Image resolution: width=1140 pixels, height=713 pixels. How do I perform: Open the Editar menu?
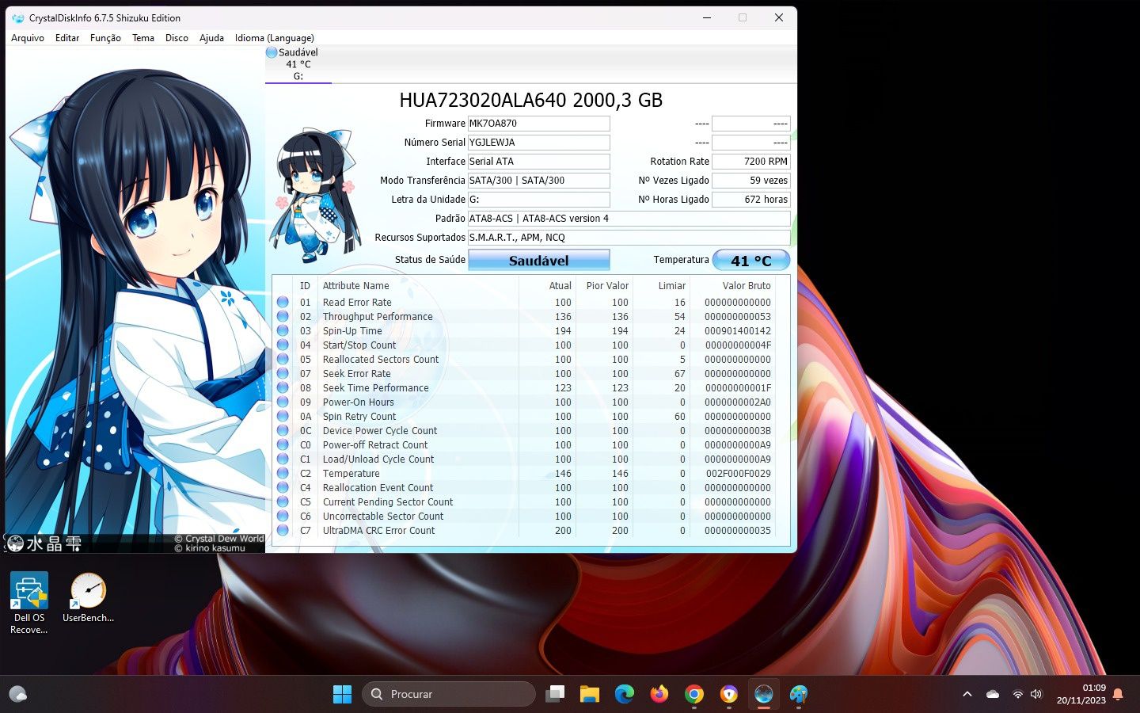pos(67,37)
